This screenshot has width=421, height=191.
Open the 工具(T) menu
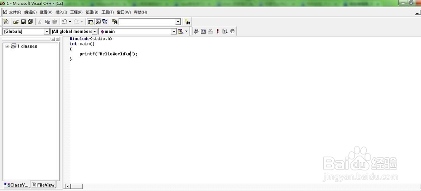[x=107, y=12]
